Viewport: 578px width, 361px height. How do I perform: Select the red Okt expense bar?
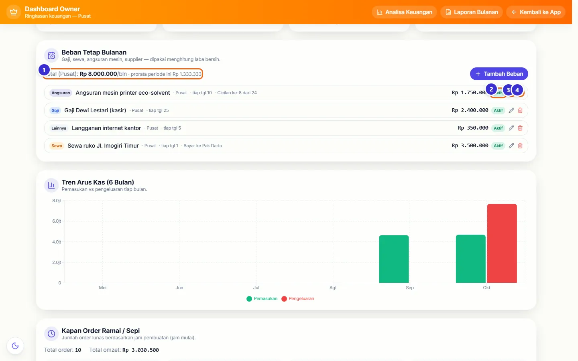pyautogui.click(x=502, y=243)
